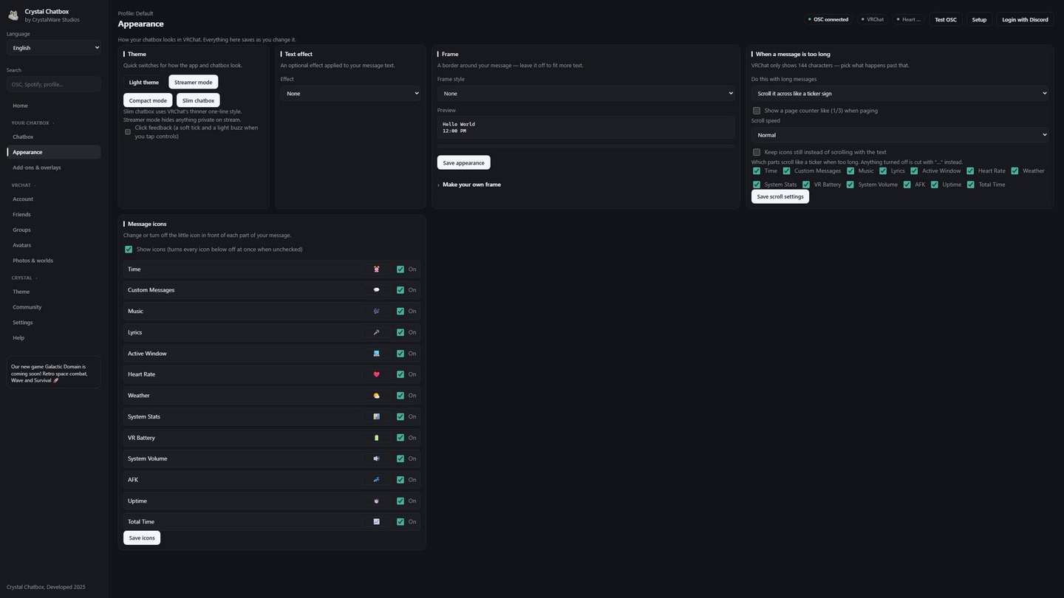Image resolution: width=1064 pixels, height=598 pixels.
Task: Turn off the Time icon On checkbox
Action: click(400, 269)
